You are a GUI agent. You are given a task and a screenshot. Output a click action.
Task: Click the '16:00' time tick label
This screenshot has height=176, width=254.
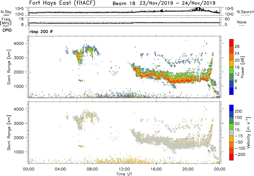156,169
